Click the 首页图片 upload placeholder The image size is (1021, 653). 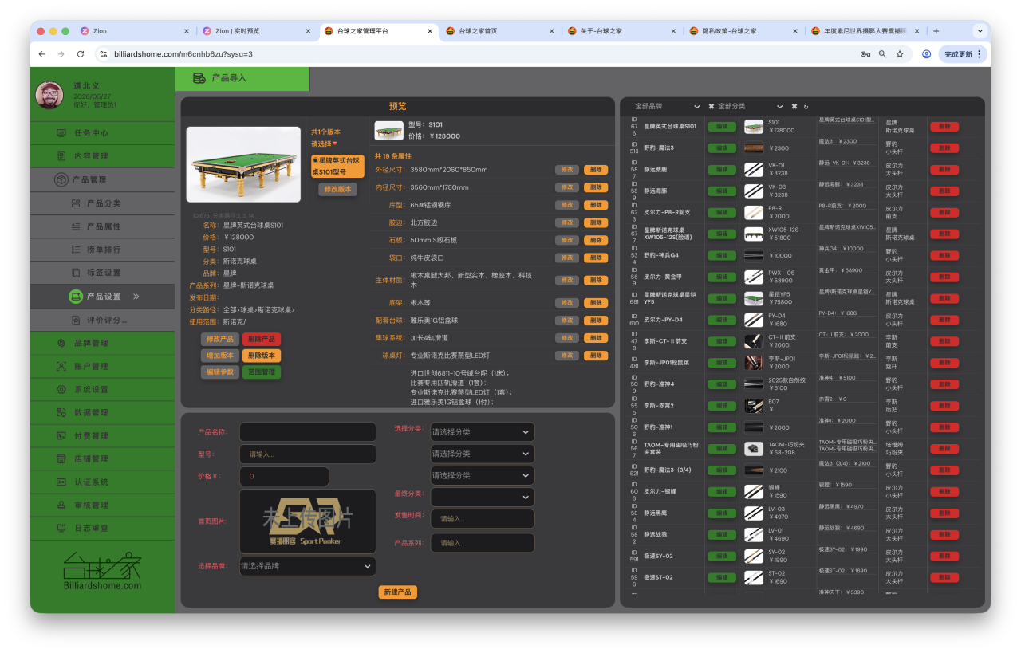(307, 521)
